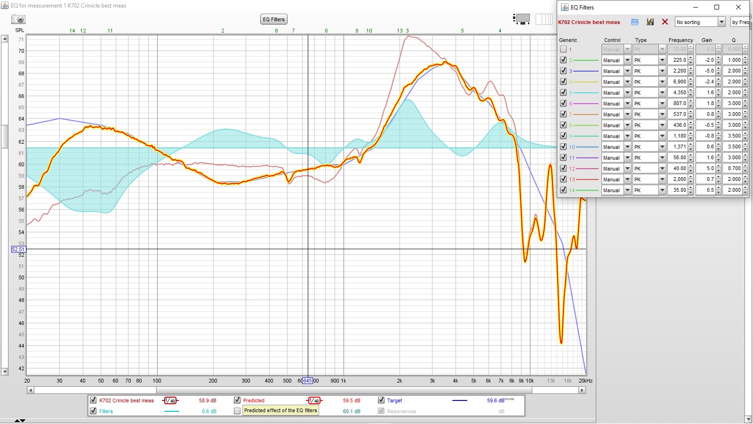Click filter marker 6 above graph
753x424 pixels.
click(x=326, y=31)
